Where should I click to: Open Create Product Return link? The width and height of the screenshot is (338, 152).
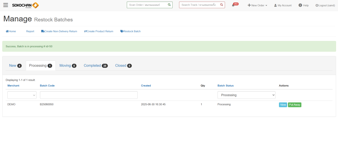pyautogui.click(x=99, y=32)
